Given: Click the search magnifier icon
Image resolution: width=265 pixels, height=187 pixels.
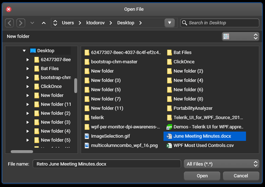Looking at the screenshot, I should coord(184,23).
